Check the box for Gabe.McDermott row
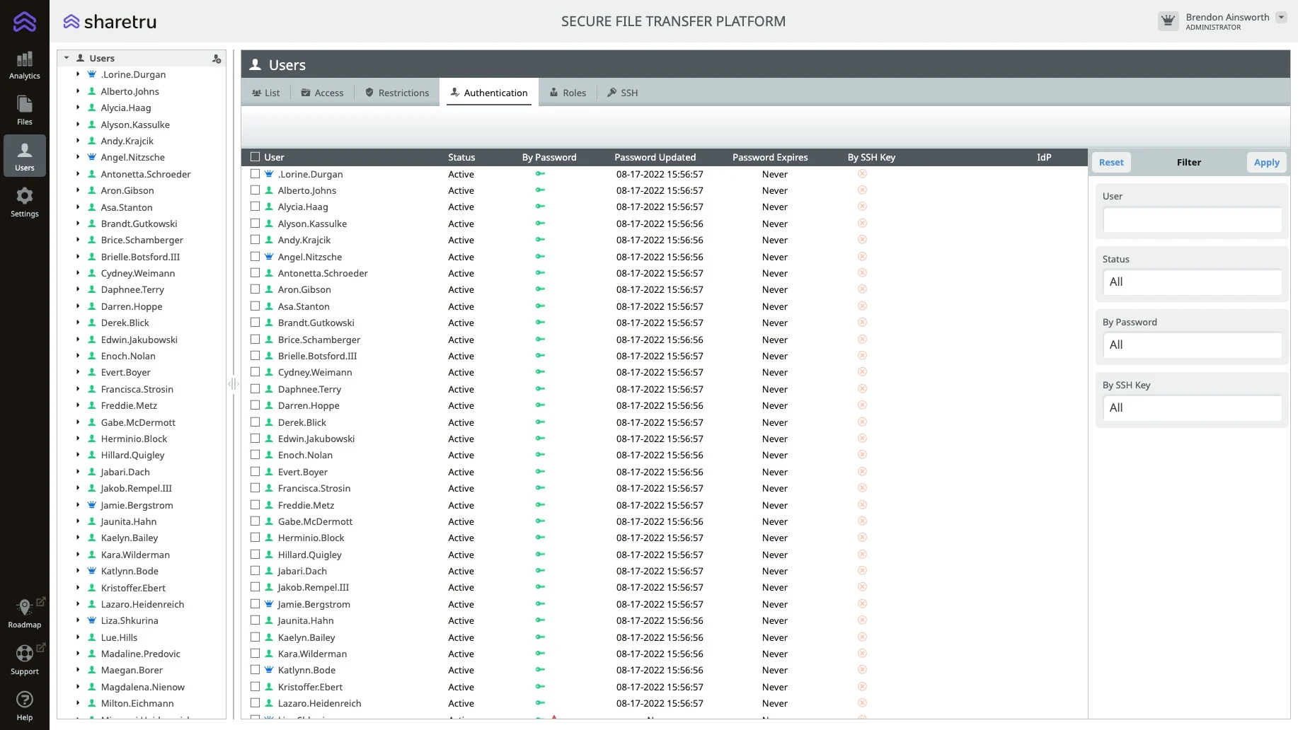This screenshot has height=730, width=1298. point(255,521)
